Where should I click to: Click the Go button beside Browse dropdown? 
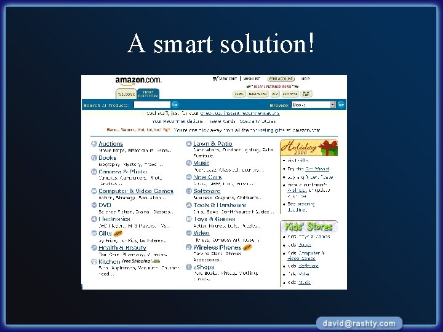(x=341, y=105)
